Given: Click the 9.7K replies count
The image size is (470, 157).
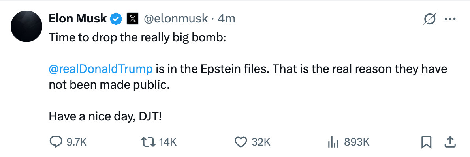Looking at the screenshot, I should (77, 142).
